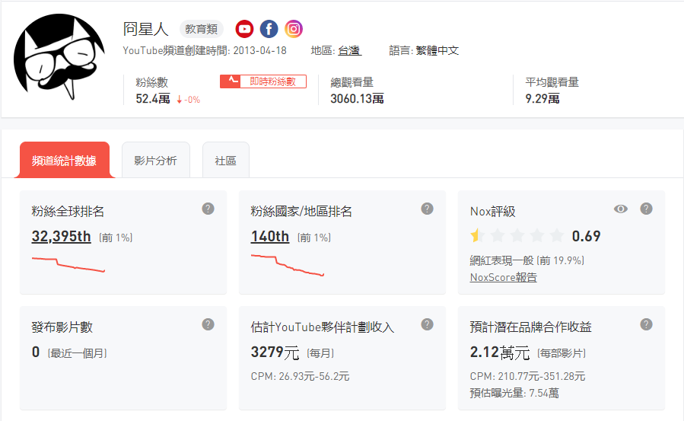Click the subscriber change -0% indicator
This screenshot has width=684, height=421.
(188, 100)
